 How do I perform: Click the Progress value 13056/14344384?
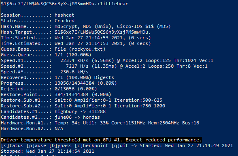coord(74,83)
